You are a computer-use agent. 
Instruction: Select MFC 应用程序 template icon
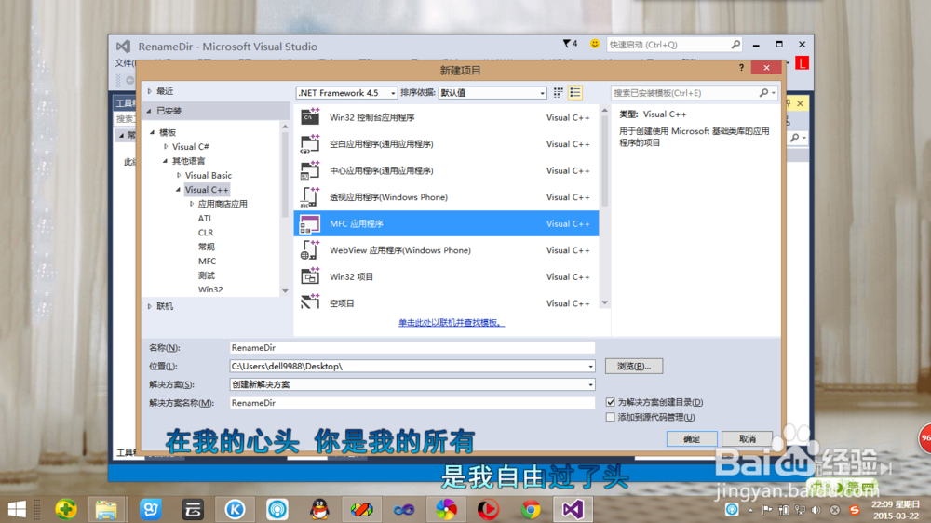pyautogui.click(x=310, y=223)
